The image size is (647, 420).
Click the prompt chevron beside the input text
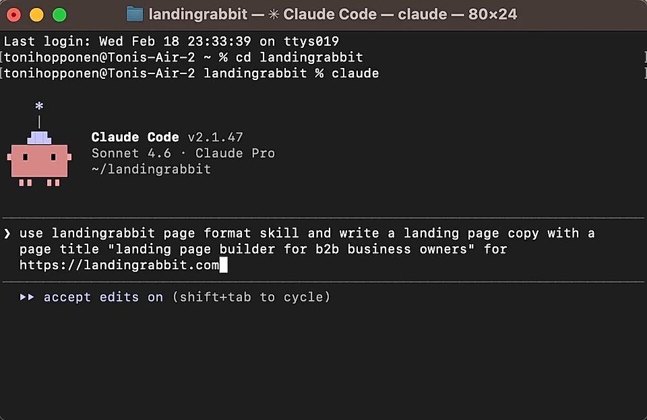[8, 233]
